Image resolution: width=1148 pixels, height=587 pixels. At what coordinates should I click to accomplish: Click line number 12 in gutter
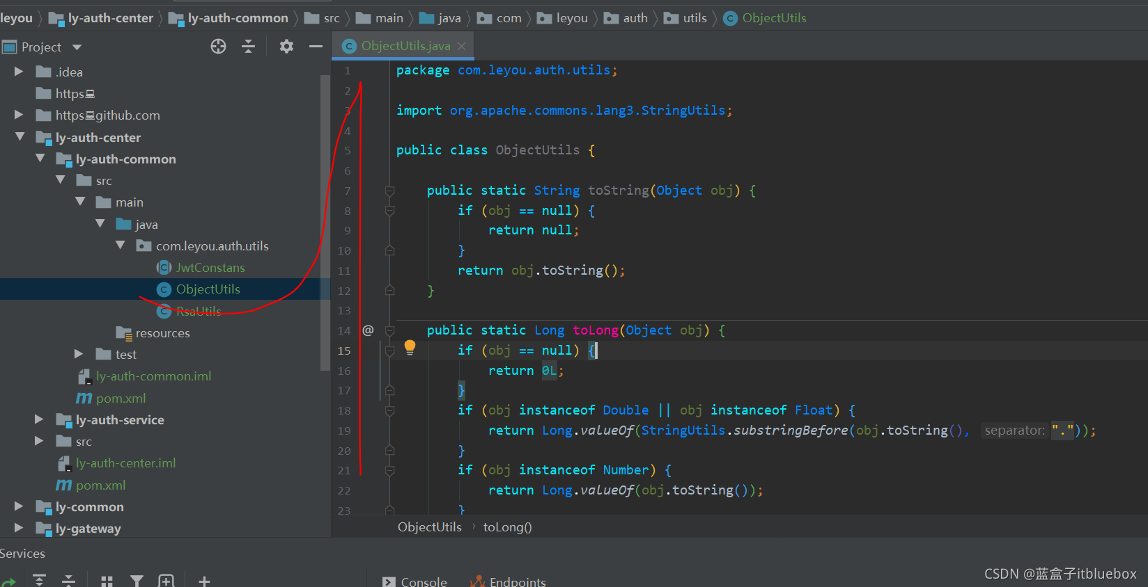pos(344,291)
